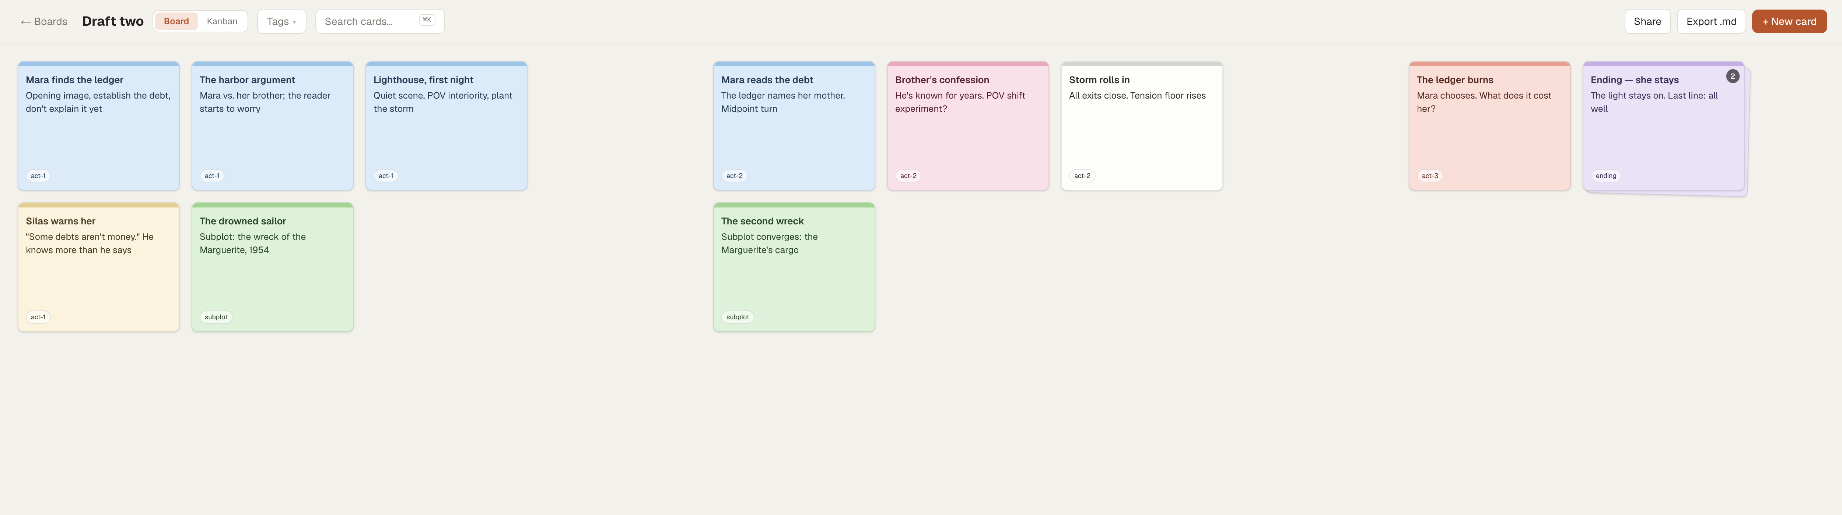Click act-3 tag on The ledger burns
The image size is (1842, 515).
click(1429, 176)
